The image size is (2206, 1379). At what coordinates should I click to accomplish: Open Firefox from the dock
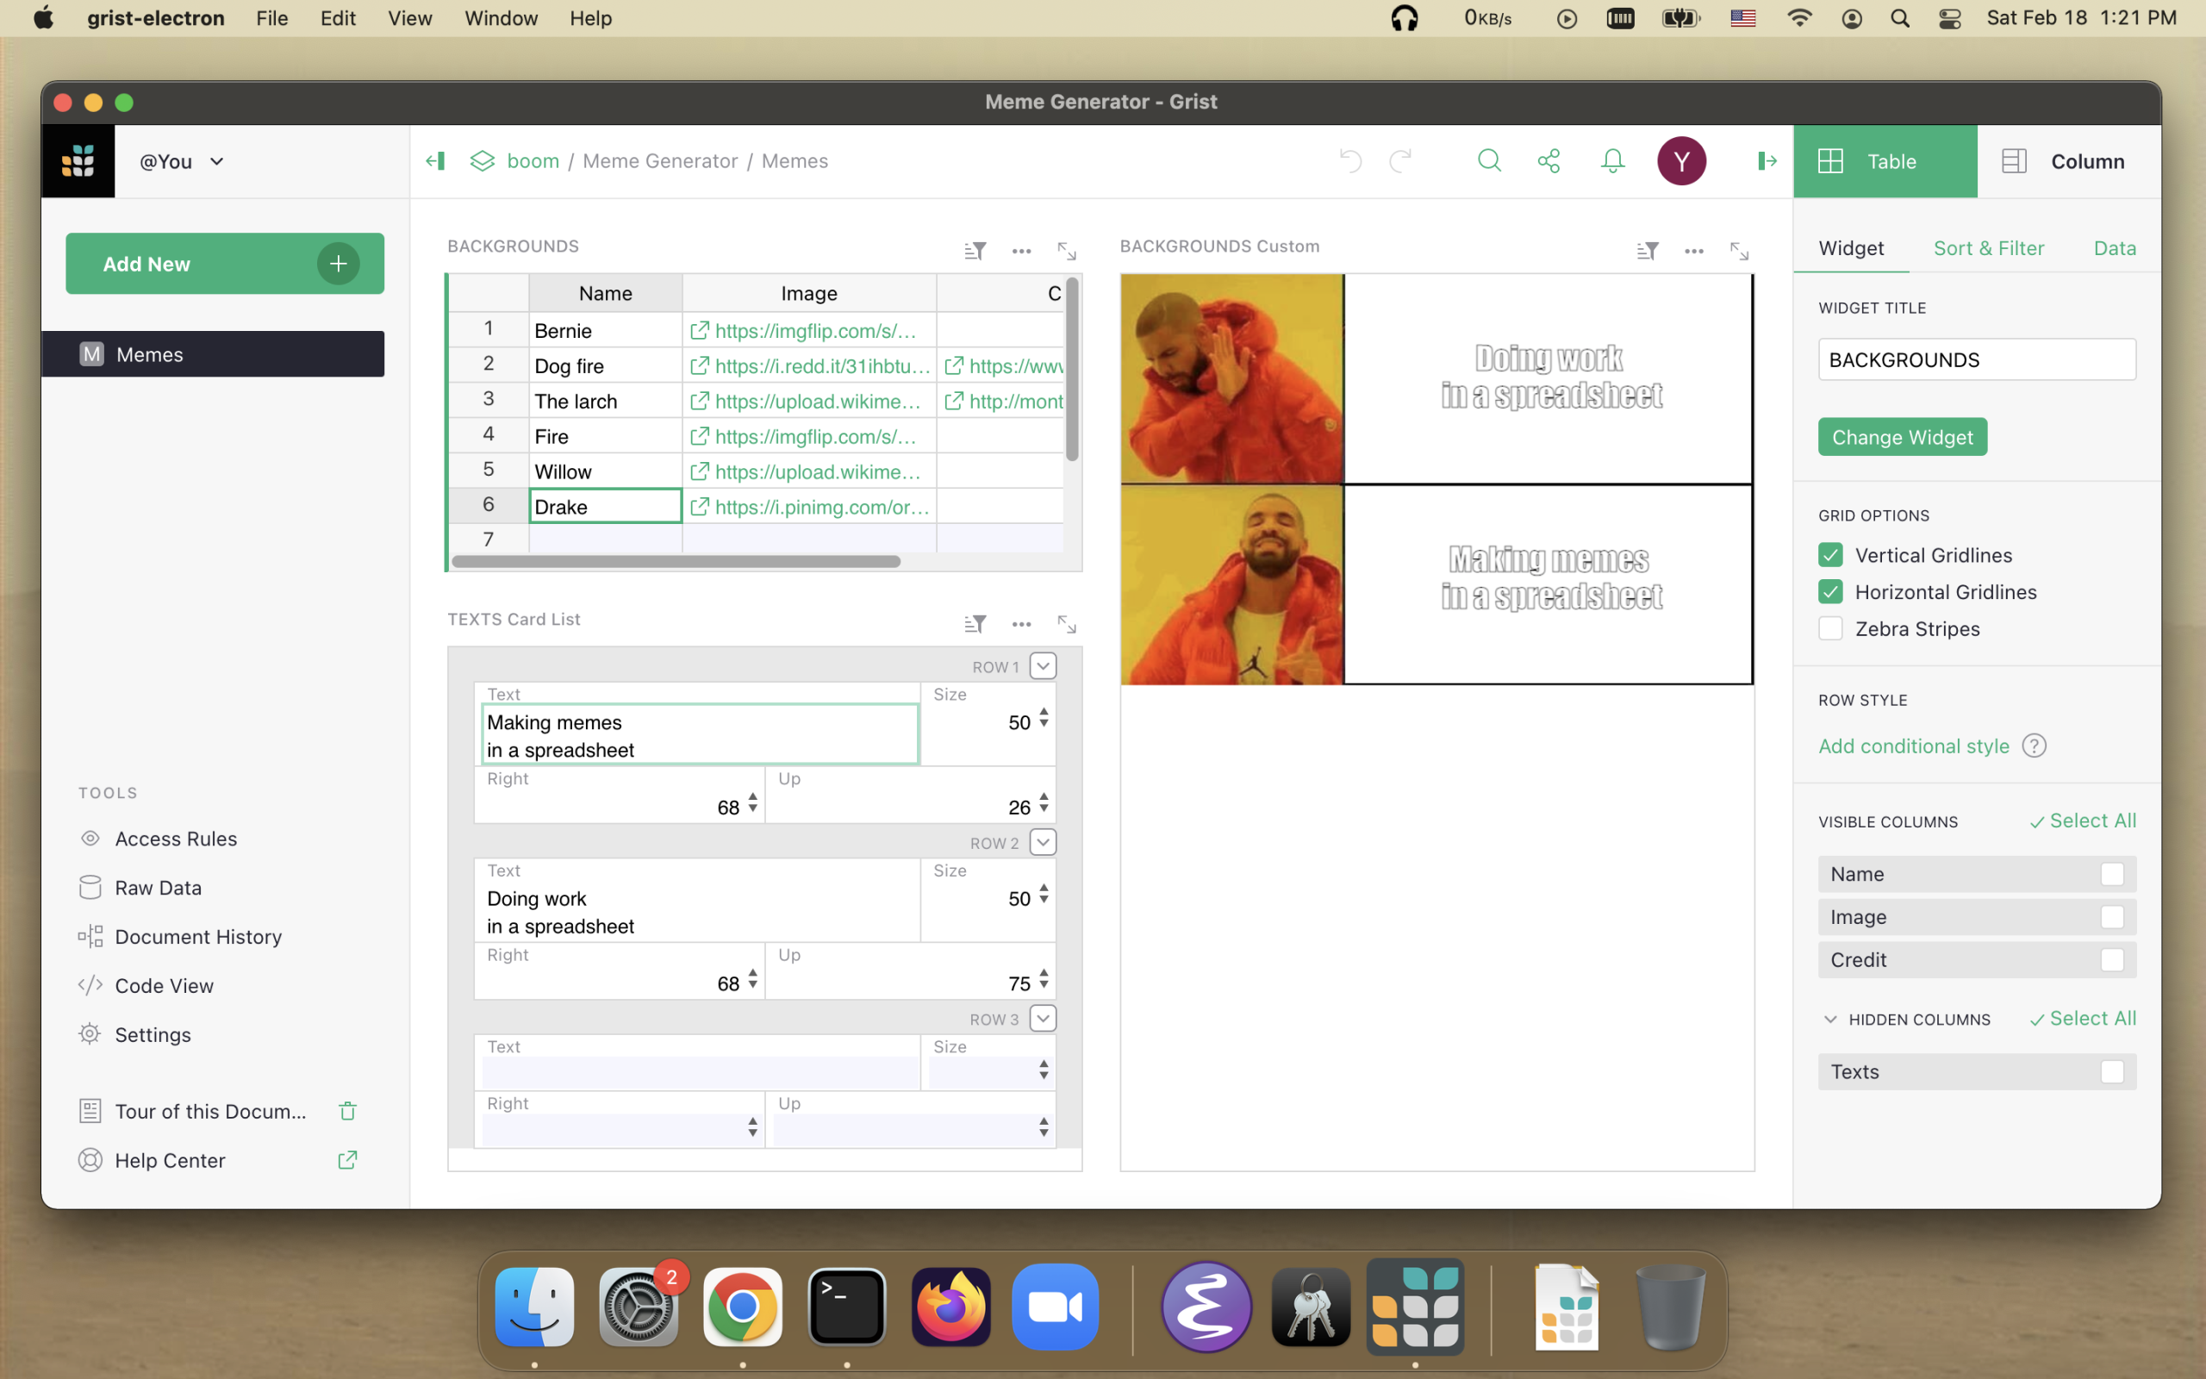[x=950, y=1307]
